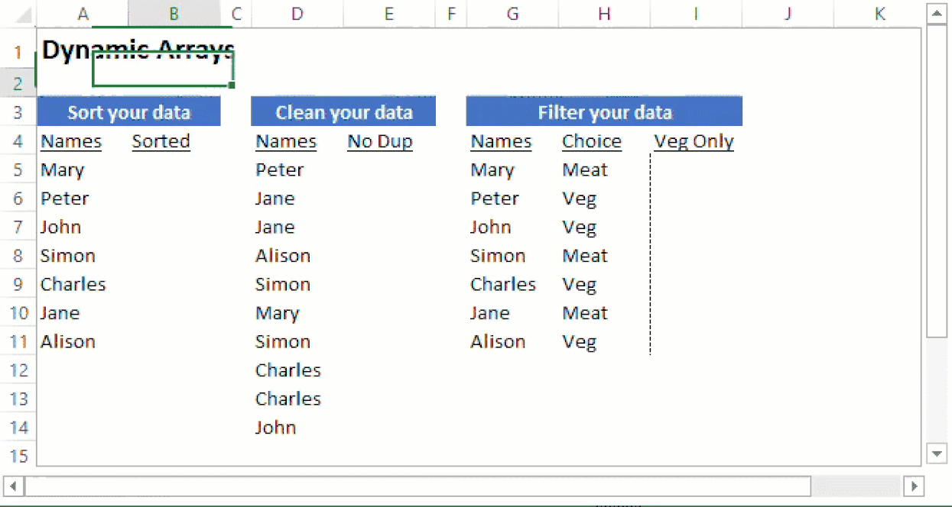Click the vertical scroll down arrow
952x507 pixels.
[x=937, y=453]
